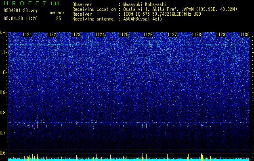
Task: Click the Receiving antenna label
Action: pos(93,19)
